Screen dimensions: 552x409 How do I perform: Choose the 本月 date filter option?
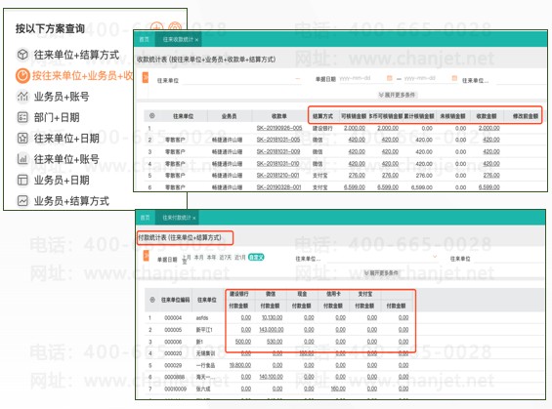(x=199, y=258)
